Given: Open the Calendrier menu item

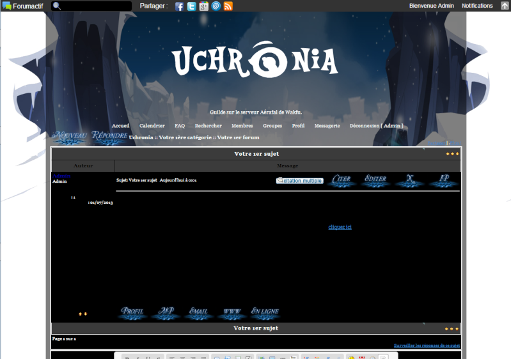Looking at the screenshot, I should coord(152,126).
